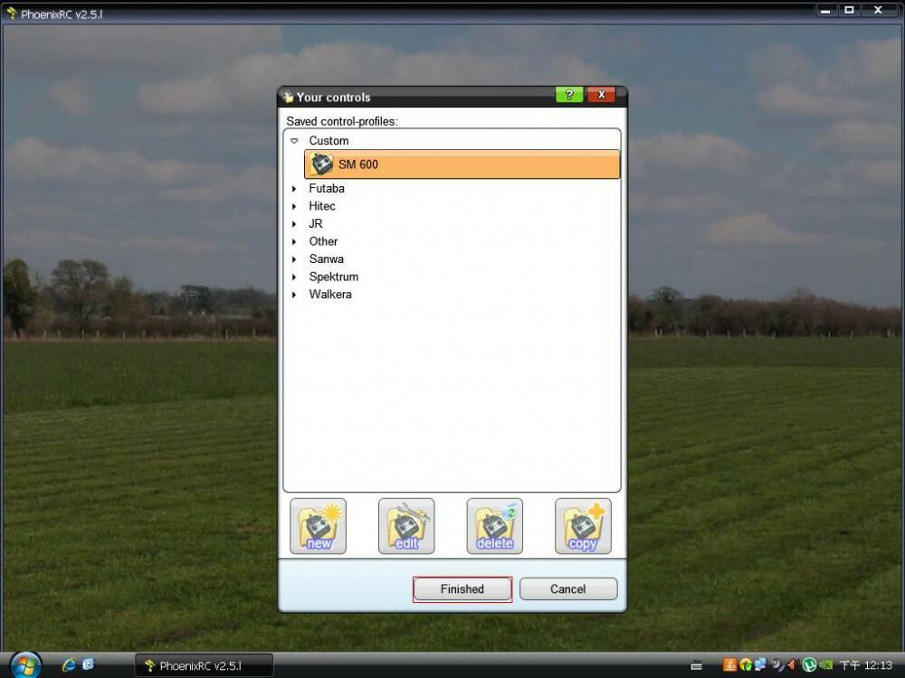Click the Futaba group label
905x678 pixels.
[327, 189]
